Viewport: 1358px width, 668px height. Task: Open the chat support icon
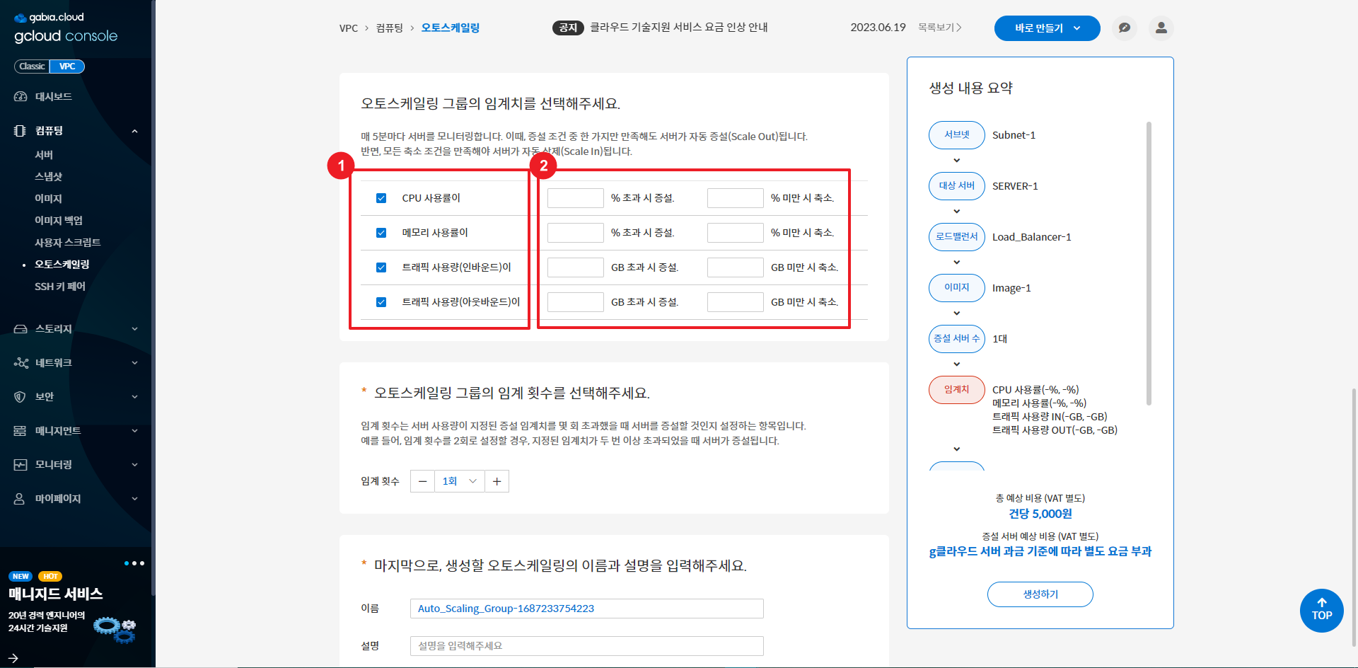(1124, 28)
